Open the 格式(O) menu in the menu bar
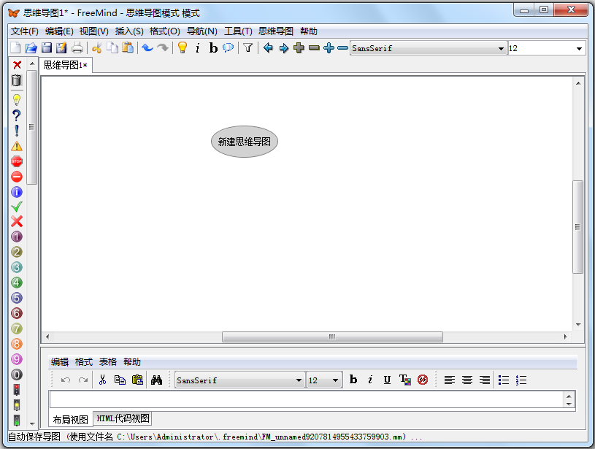Image resolution: width=595 pixels, height=449 pixels. pos(165,31)
